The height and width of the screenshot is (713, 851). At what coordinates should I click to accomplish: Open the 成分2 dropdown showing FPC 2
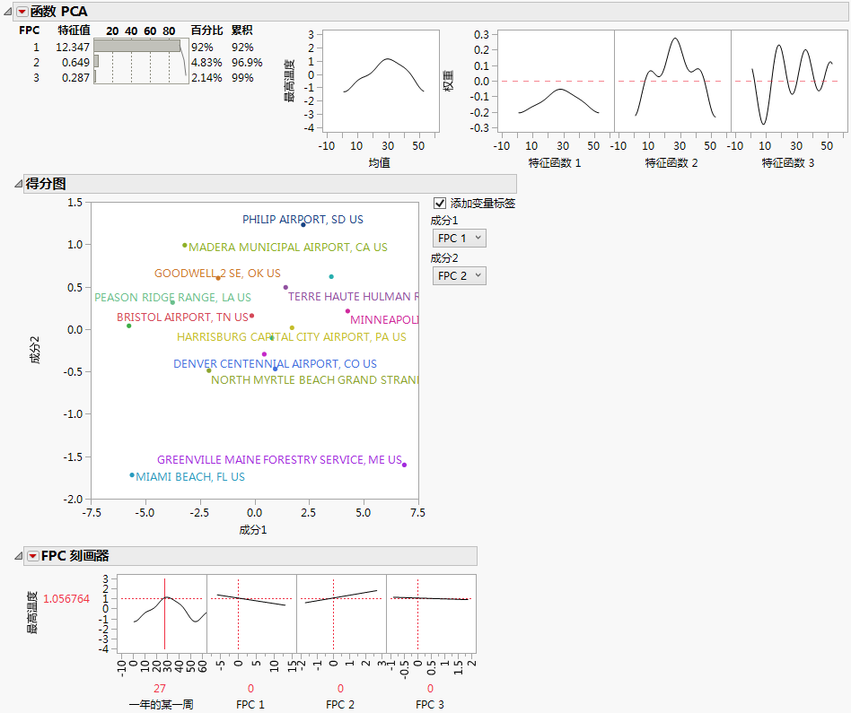(459, 276)
